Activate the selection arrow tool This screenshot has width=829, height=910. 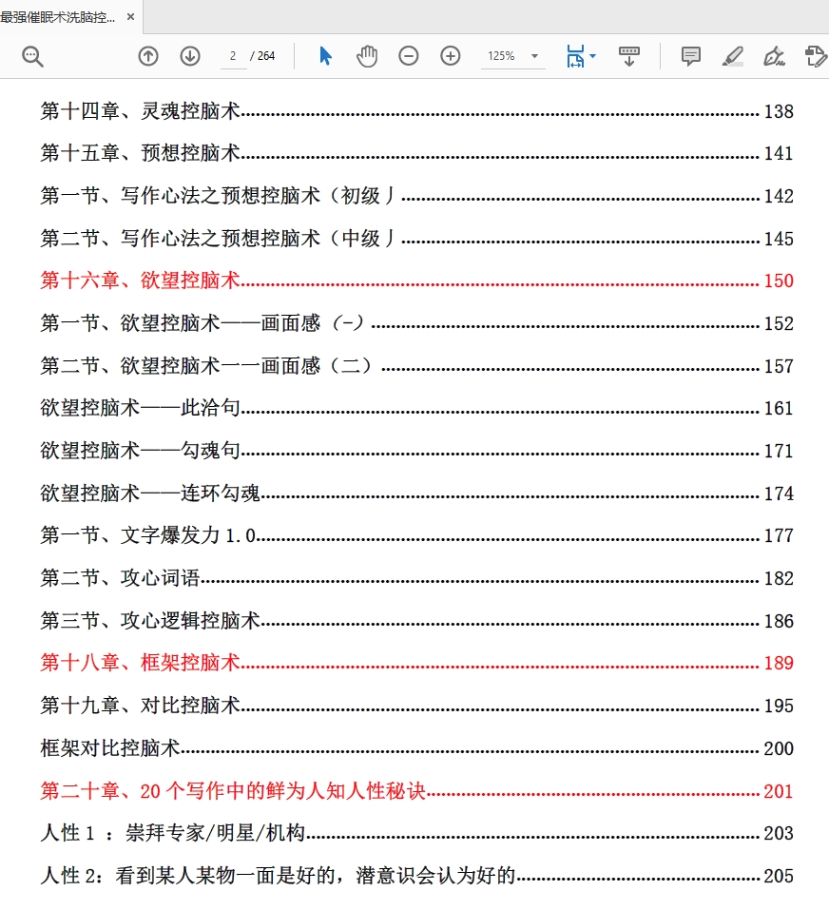click(326, 56)
